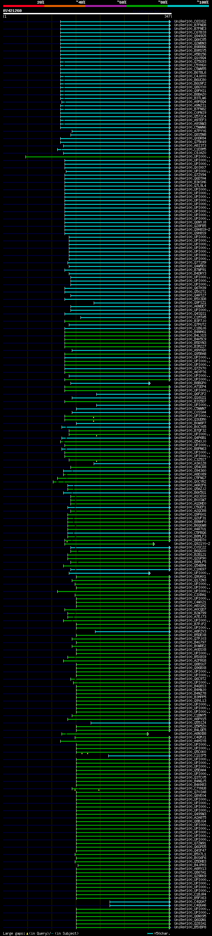Click the purple ~60% identity color segment
This screenshot has height=936, width=212.
click(x=106, y=6)
